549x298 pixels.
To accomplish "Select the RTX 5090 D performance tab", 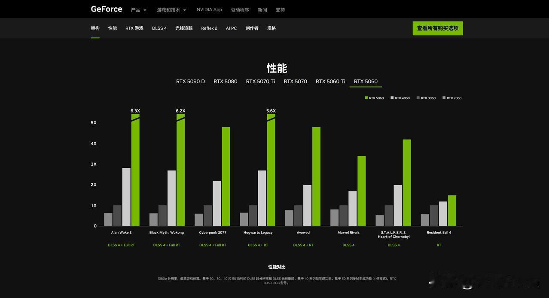I will pos(190,81).
